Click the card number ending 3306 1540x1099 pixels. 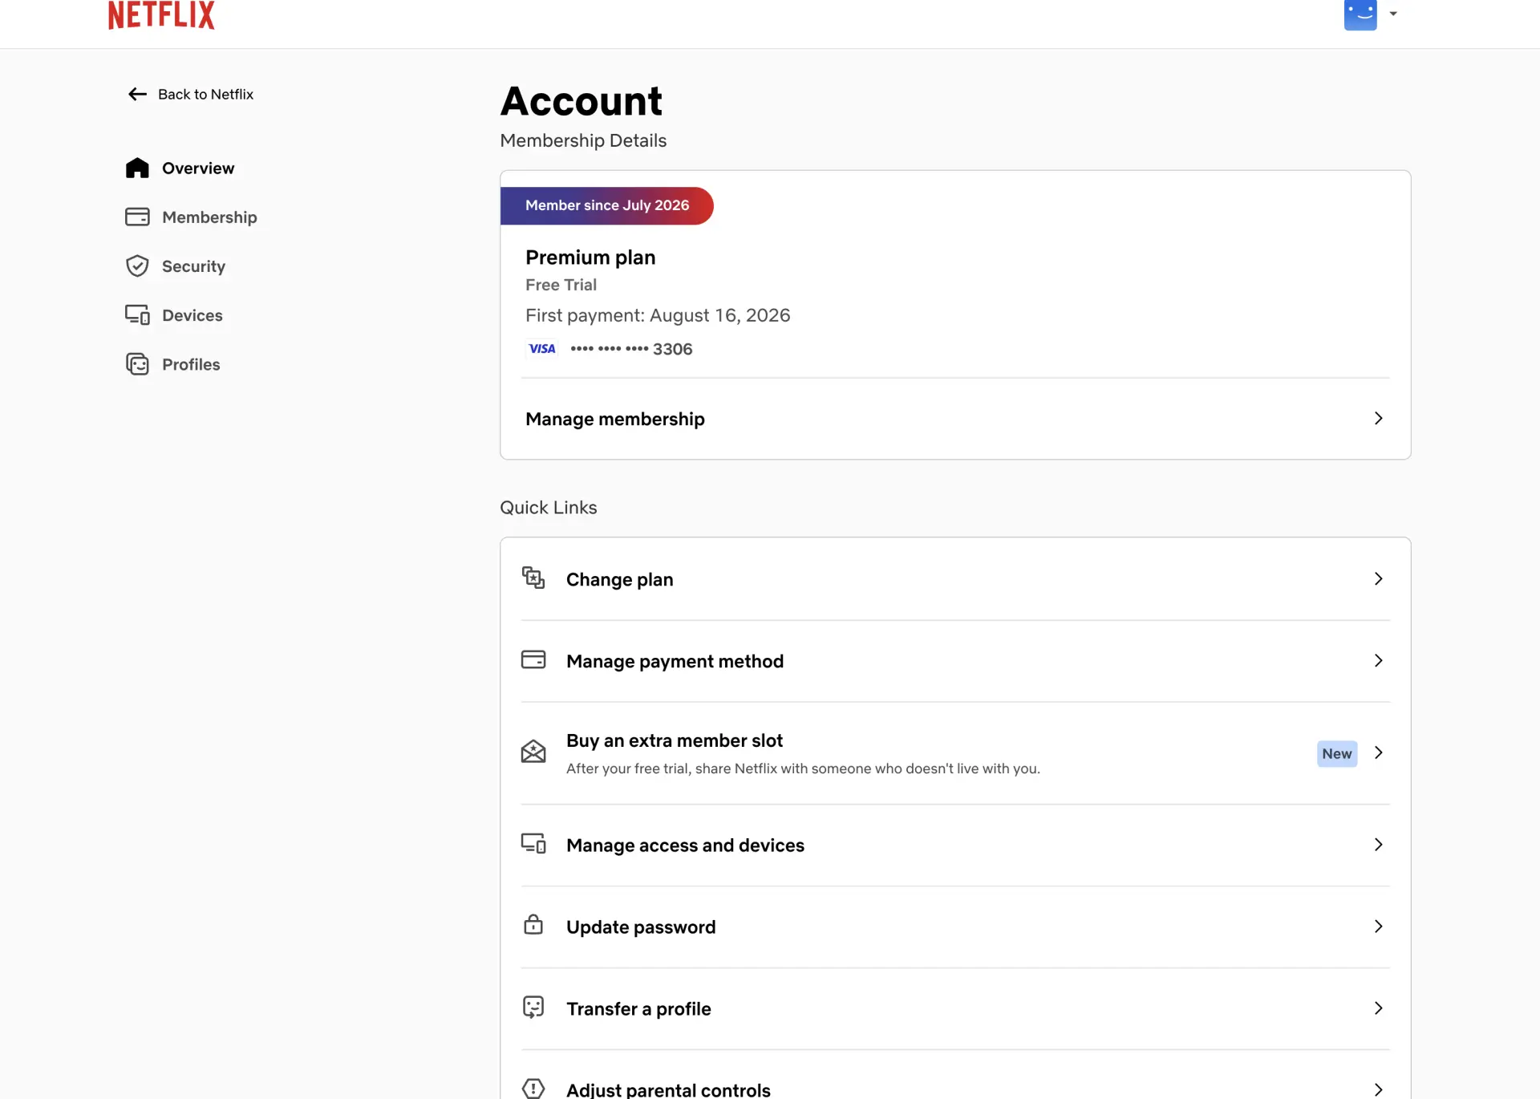pyautogui.click(x=631, y=348)
